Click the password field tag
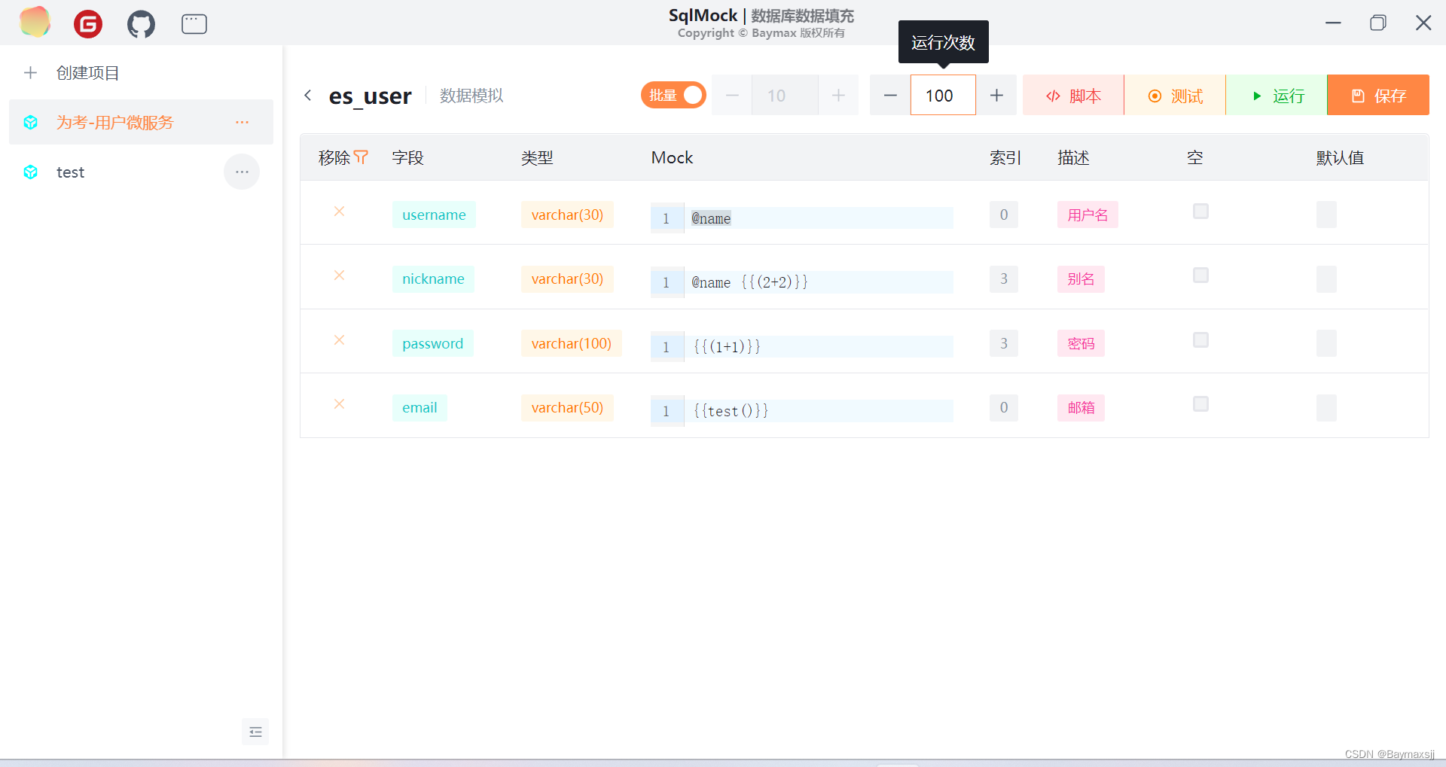1446x767 pixels. pos(432,343)
